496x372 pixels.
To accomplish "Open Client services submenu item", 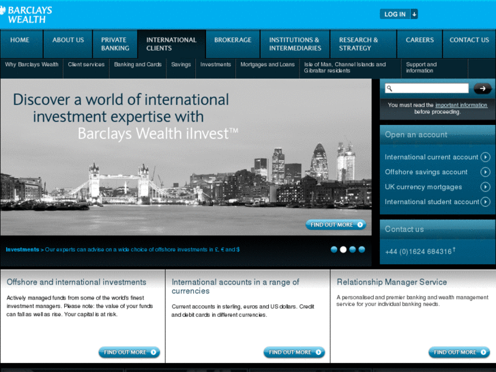I will tap(86, 65).
